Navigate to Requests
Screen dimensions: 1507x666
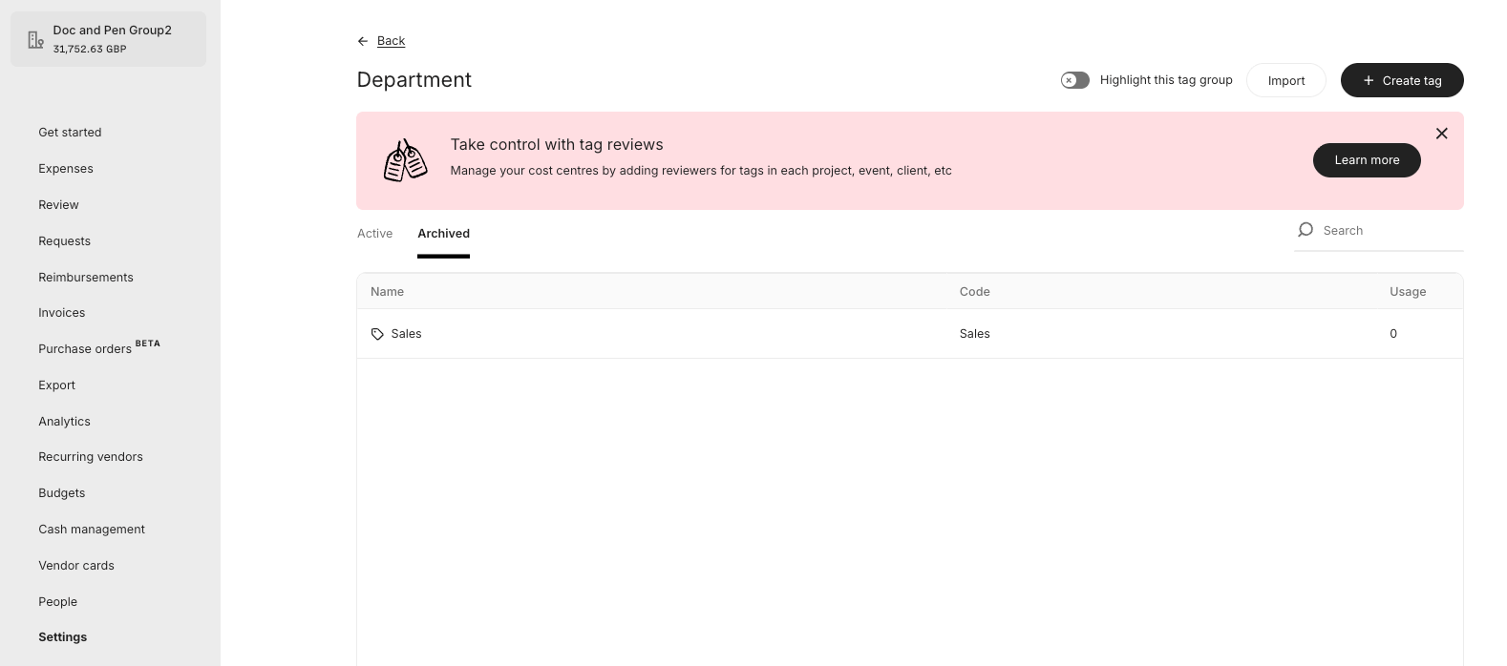coord(64,241)
